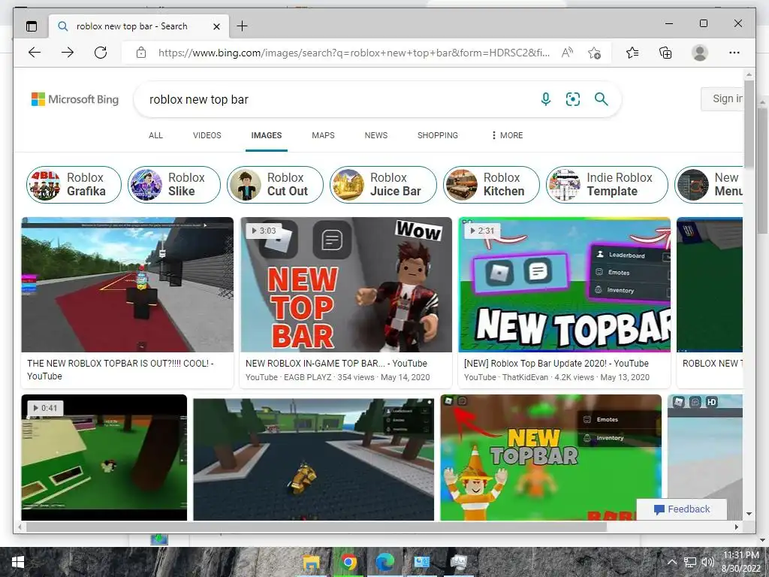The height and width of the screenshot is (577, 769).
Task: Select the Roblox Grafika suggestion chip
Action: 74,185
